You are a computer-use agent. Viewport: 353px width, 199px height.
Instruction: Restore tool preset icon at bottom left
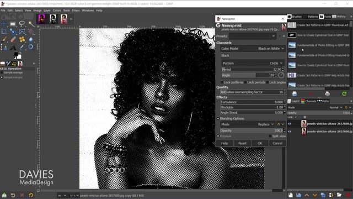[13, 195]
